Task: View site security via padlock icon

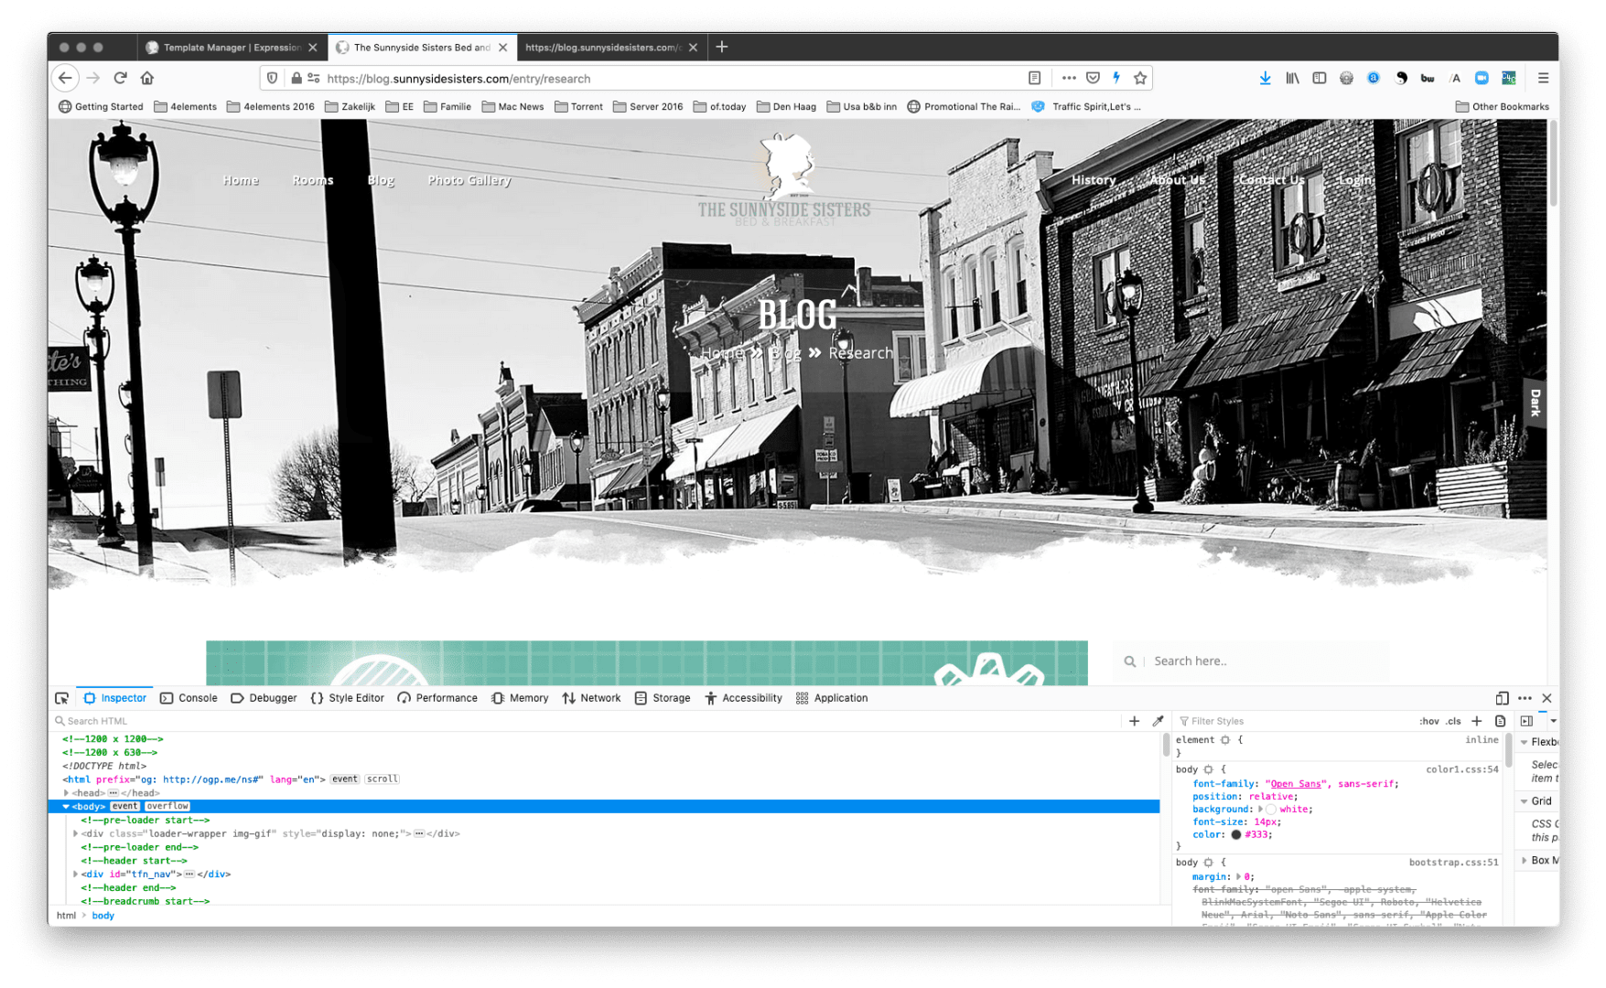Action: tap(296, 79)
